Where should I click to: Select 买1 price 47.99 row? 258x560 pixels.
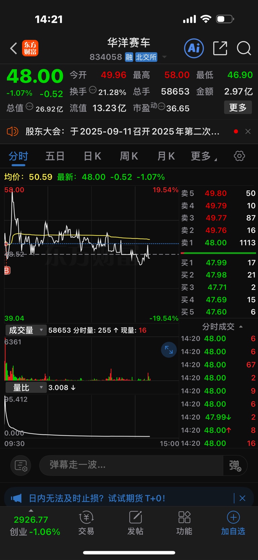(218, 263)
